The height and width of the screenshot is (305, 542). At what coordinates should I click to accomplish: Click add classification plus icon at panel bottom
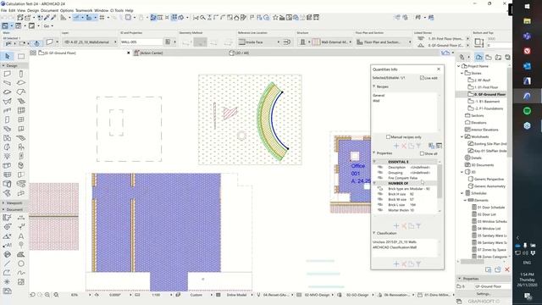coord(396,263)
